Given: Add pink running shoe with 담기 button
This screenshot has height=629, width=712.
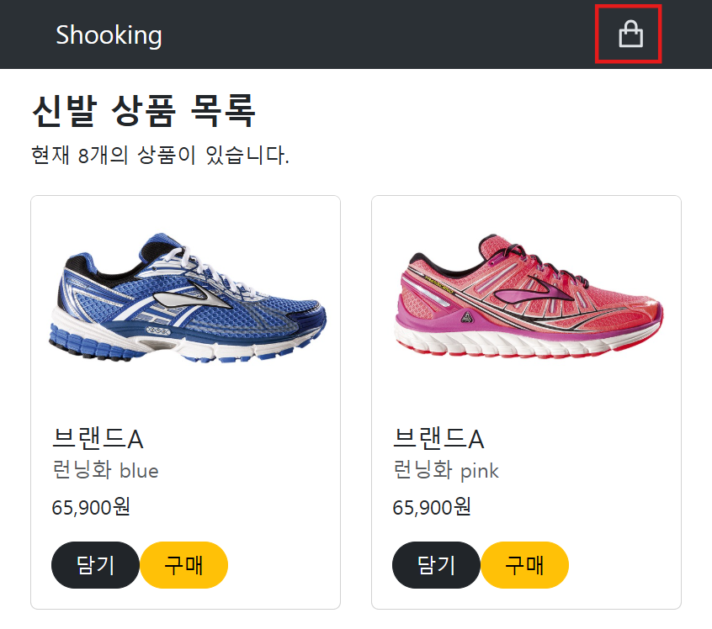Looking at the screenshot, I should pyautogui.click(x=436, y=564).
